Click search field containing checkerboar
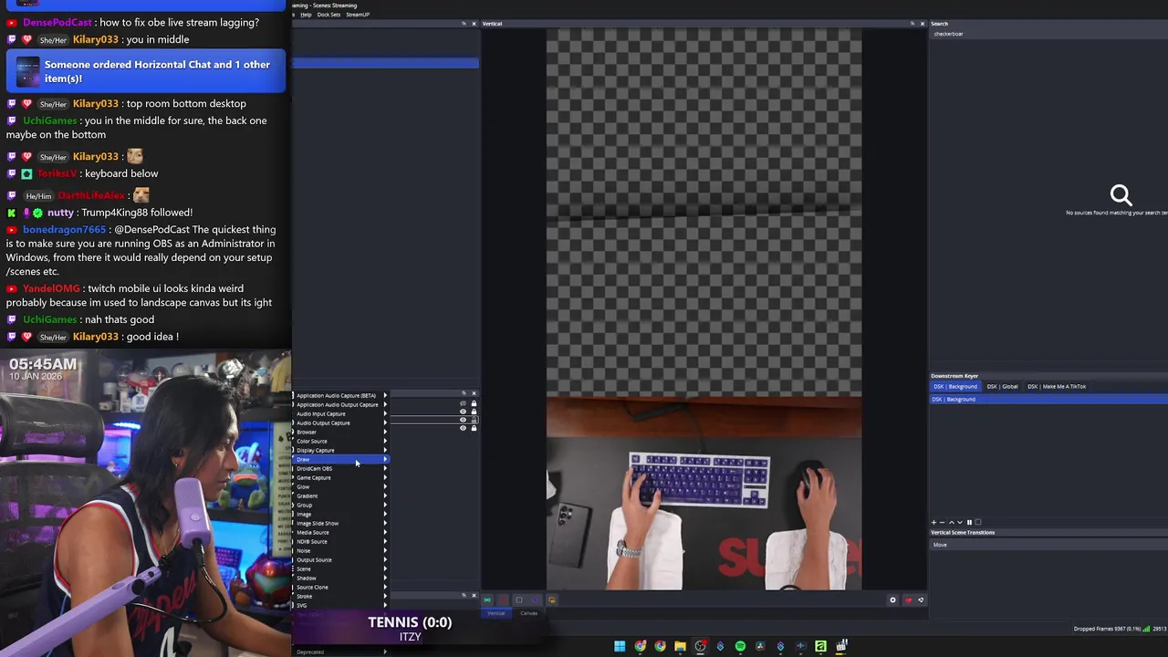The width and height of the screenshot is (1168, 657). [x=1049, y=34]
